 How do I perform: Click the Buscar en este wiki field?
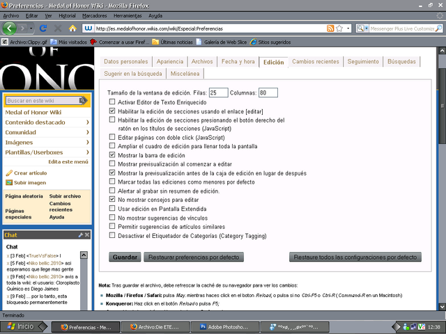point(43,100)
